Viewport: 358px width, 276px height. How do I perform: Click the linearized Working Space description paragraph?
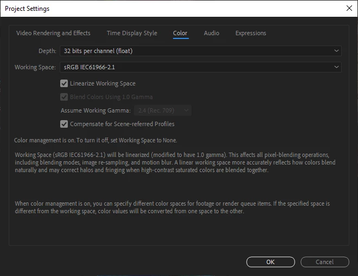pos(175,162)
